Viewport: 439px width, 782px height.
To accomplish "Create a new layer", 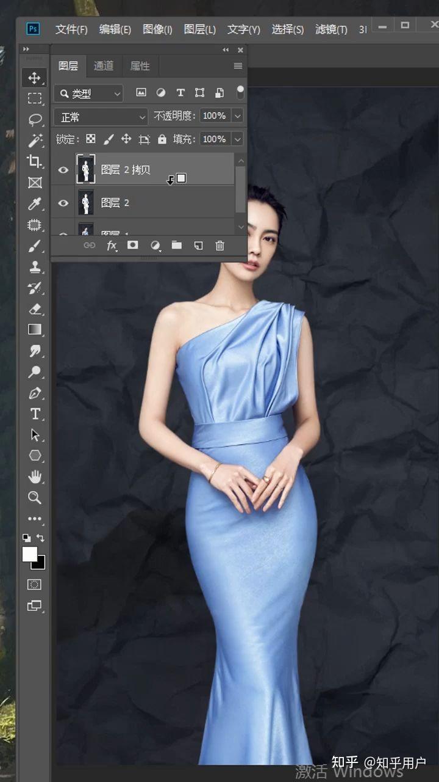I will [198, 246].
